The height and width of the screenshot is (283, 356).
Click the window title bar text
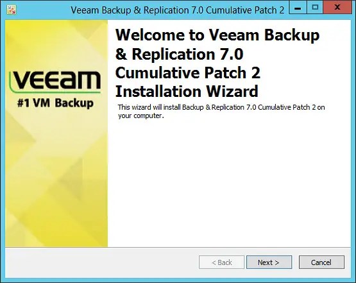178,10
